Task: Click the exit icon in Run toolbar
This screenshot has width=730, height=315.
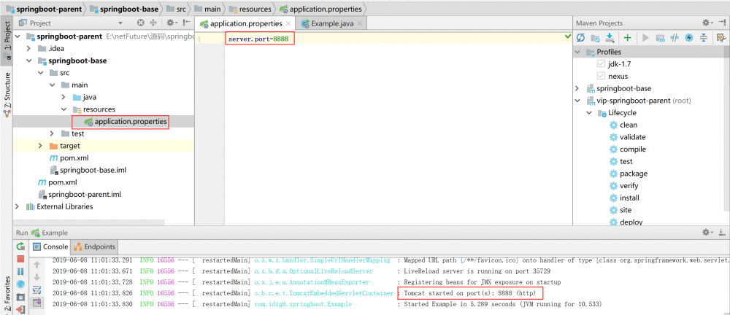Action: (20, 309)
